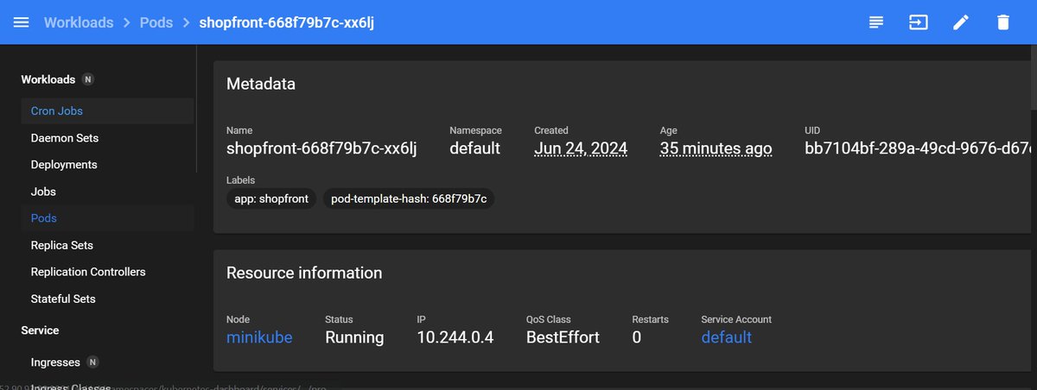The image size is (1037, 390).
Task: Open Replication Controllers in sidebar
Action: pos(107,272)
